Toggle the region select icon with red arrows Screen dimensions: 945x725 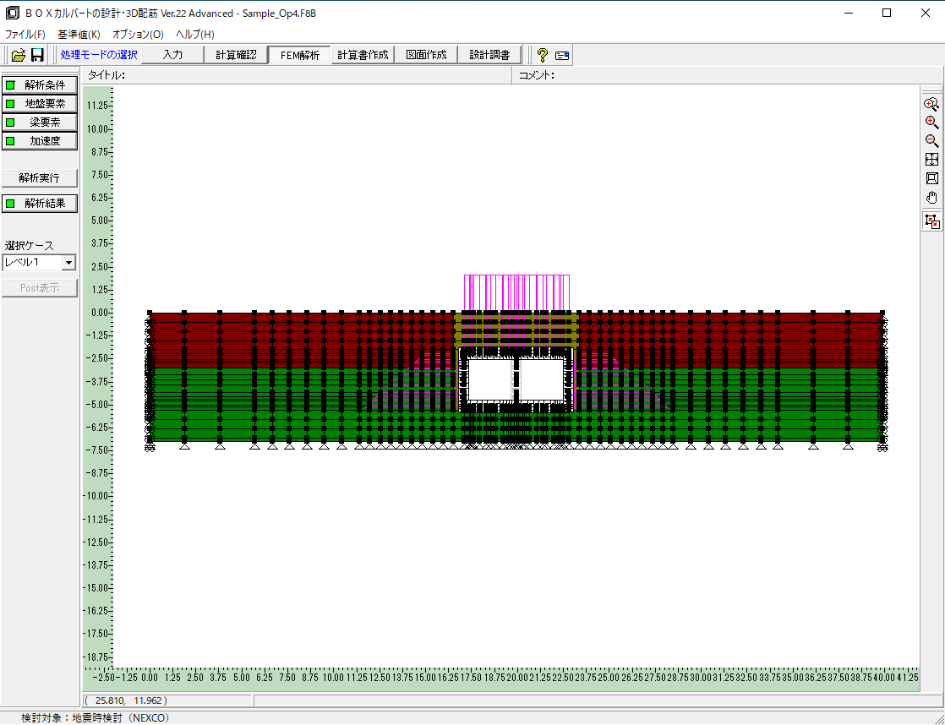pos(932,221)
